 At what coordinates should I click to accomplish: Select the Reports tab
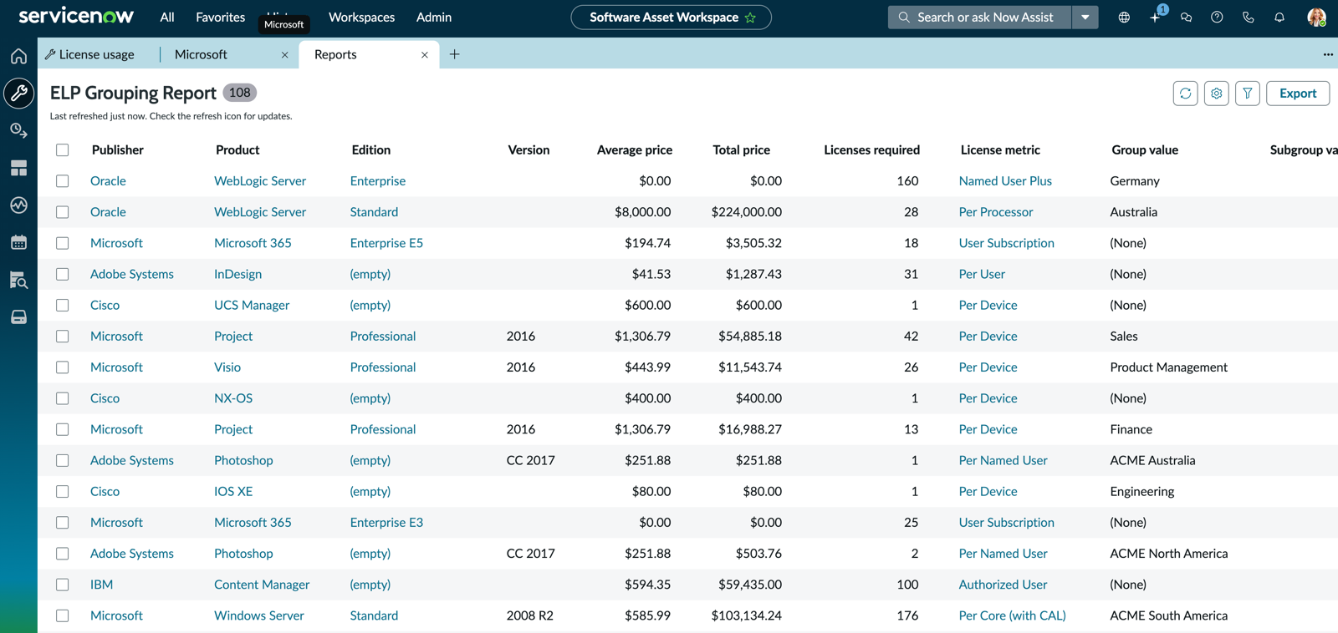tap(335, 54)
